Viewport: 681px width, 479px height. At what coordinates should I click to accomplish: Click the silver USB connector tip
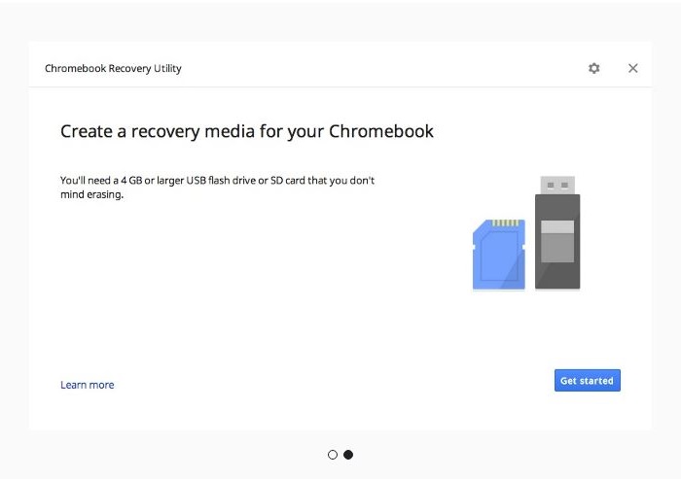(x=558, y=185)
